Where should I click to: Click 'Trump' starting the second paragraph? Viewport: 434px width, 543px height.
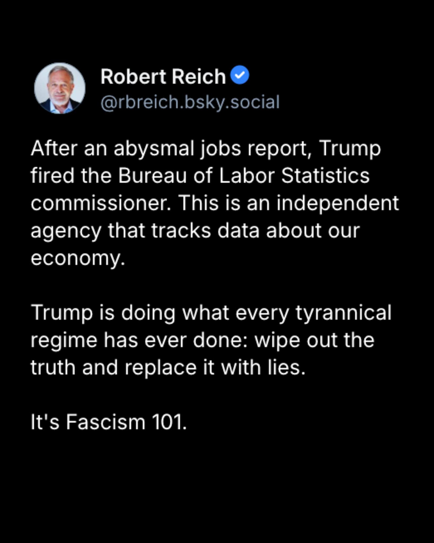(x=62, y=313)
